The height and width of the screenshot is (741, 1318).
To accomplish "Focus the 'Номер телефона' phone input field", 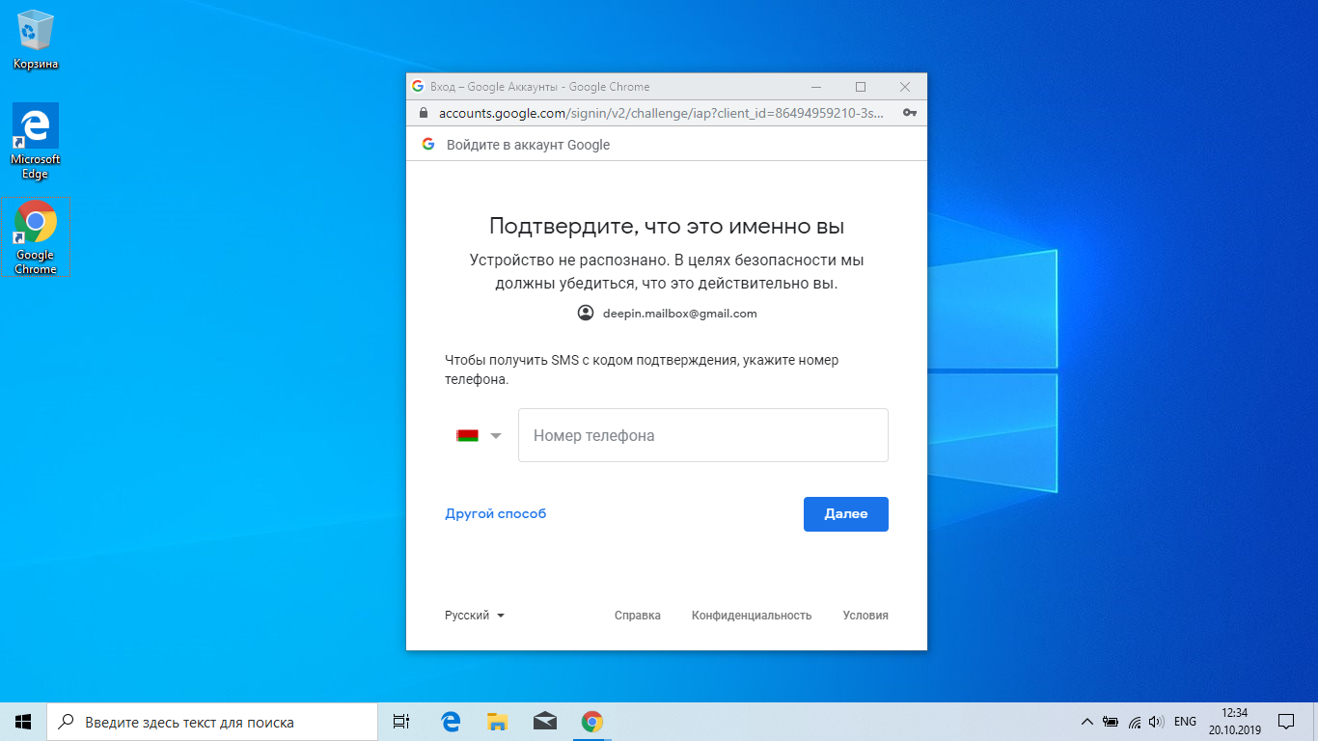I will 703,435.
